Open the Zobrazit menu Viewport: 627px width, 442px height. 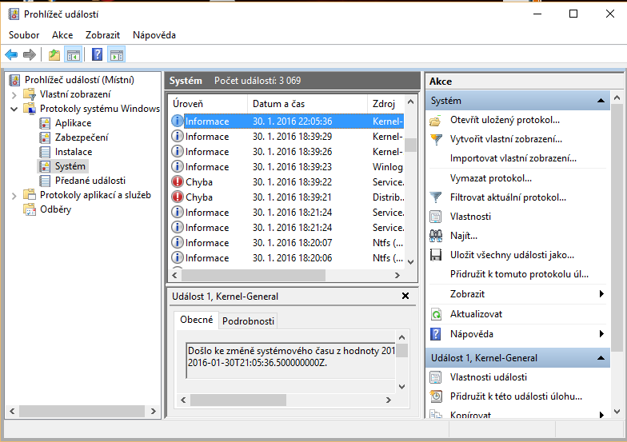(x=104, y=35)
